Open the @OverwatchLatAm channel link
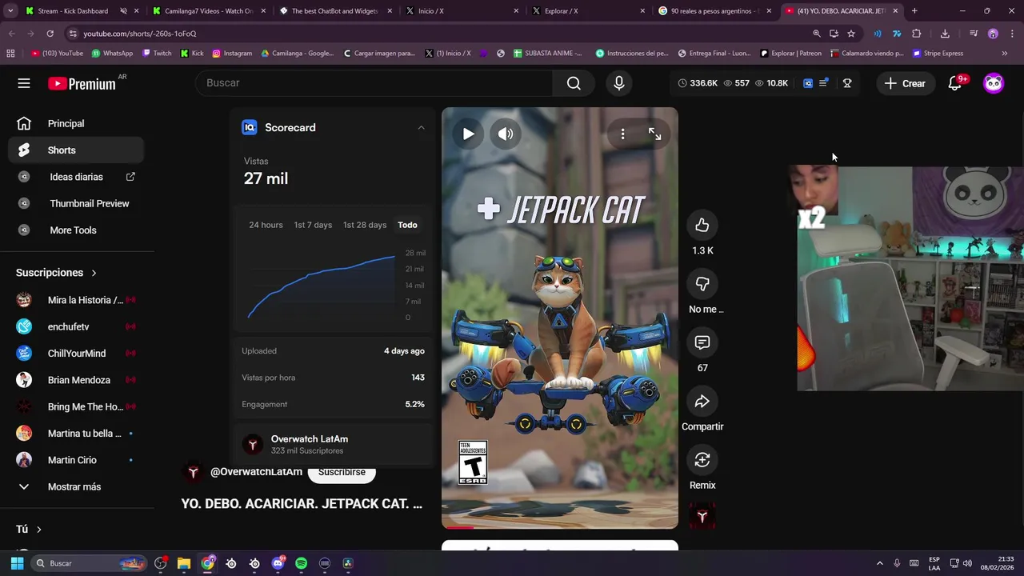 click(x=256, y=472)
